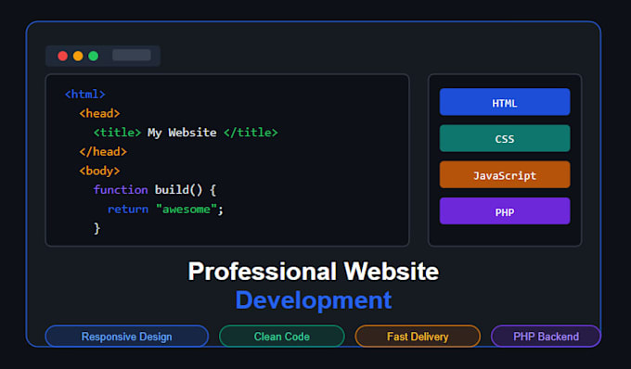Click the 'My Website' text
Image resolution: width=631 pixels, height=369 pixels.
point(182,133)
